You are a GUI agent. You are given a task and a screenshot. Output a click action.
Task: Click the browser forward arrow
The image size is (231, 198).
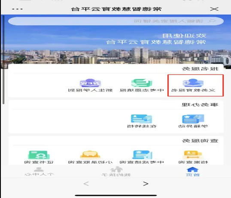pos(146,184)
